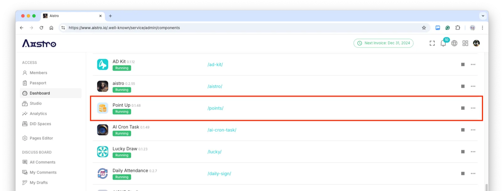Reload the page
Screen dimensions: 504x191
point(41,28)
